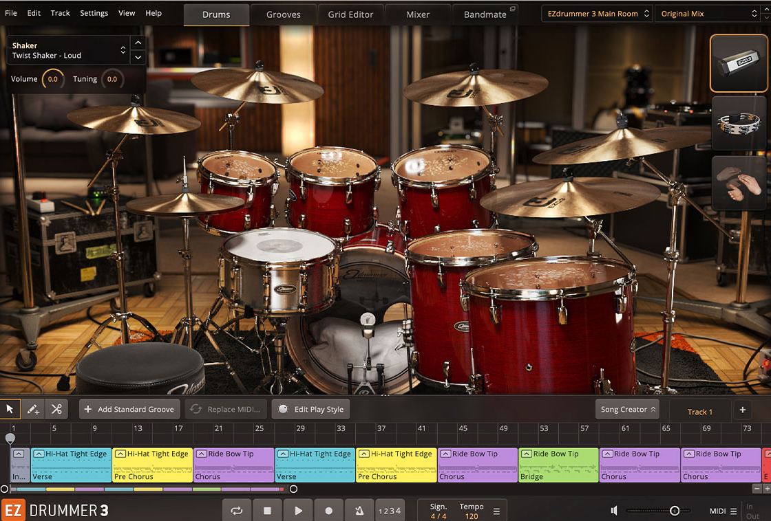The height and width of the screenshot is (521, 771).
Task: Toggle the 1234 count-in button
Action: [390, 511]
